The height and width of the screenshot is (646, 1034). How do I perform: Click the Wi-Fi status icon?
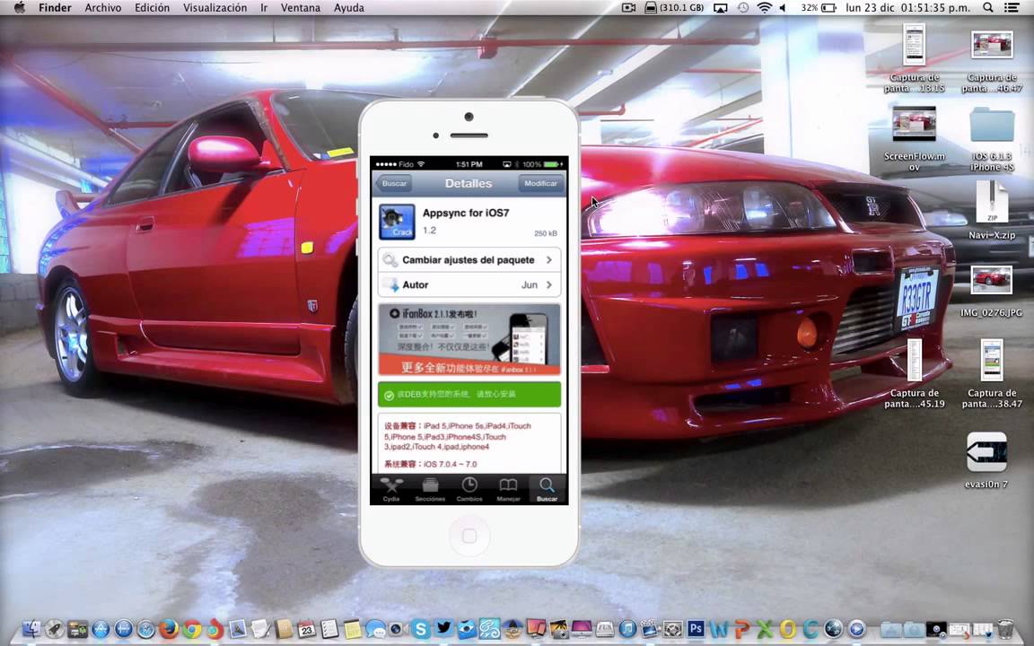[765, 8]
